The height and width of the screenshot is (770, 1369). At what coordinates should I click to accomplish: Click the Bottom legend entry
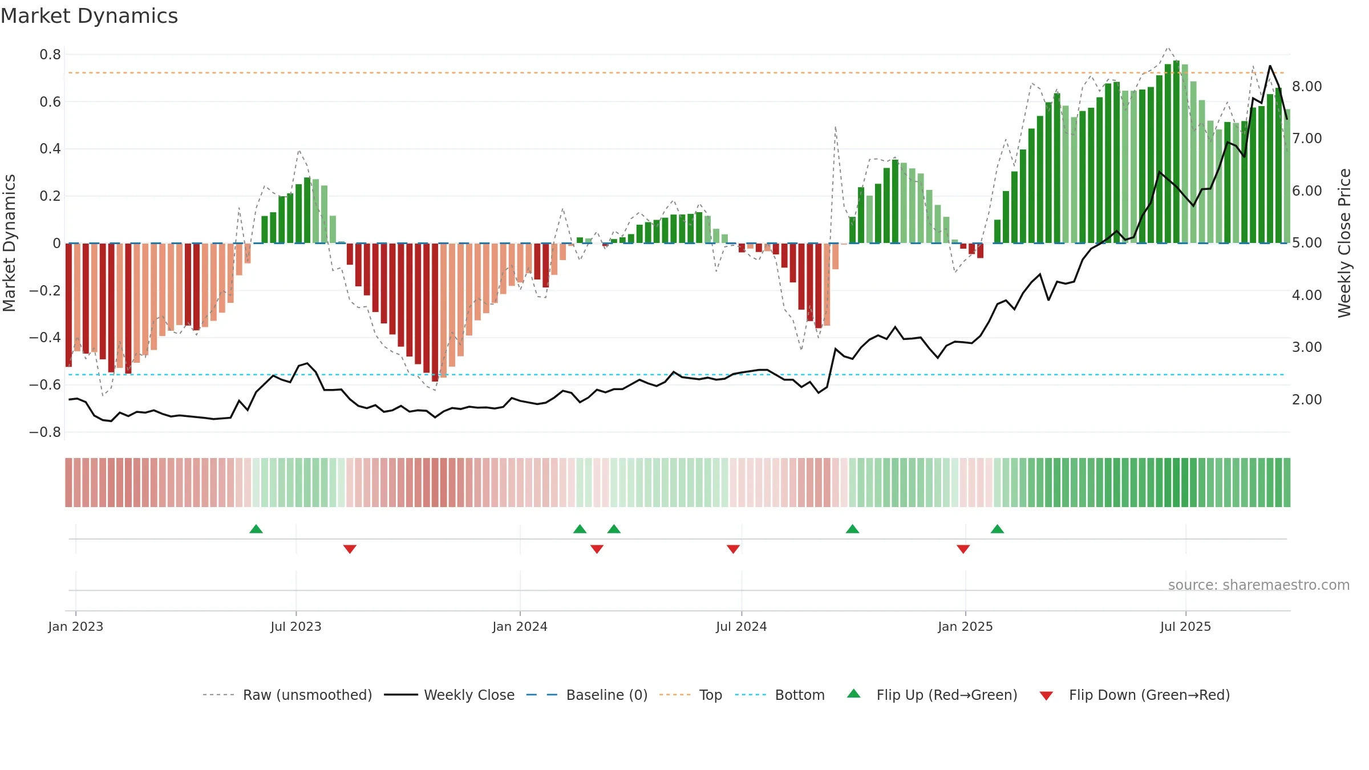(780, 695)
